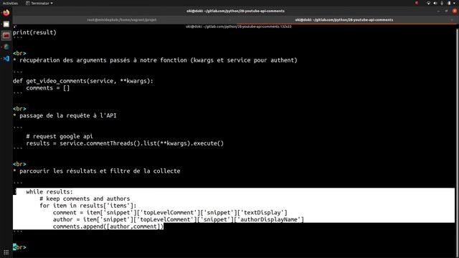Click the window title 'oki@doki: ~/gitlab.com/python'

[235, 11]
